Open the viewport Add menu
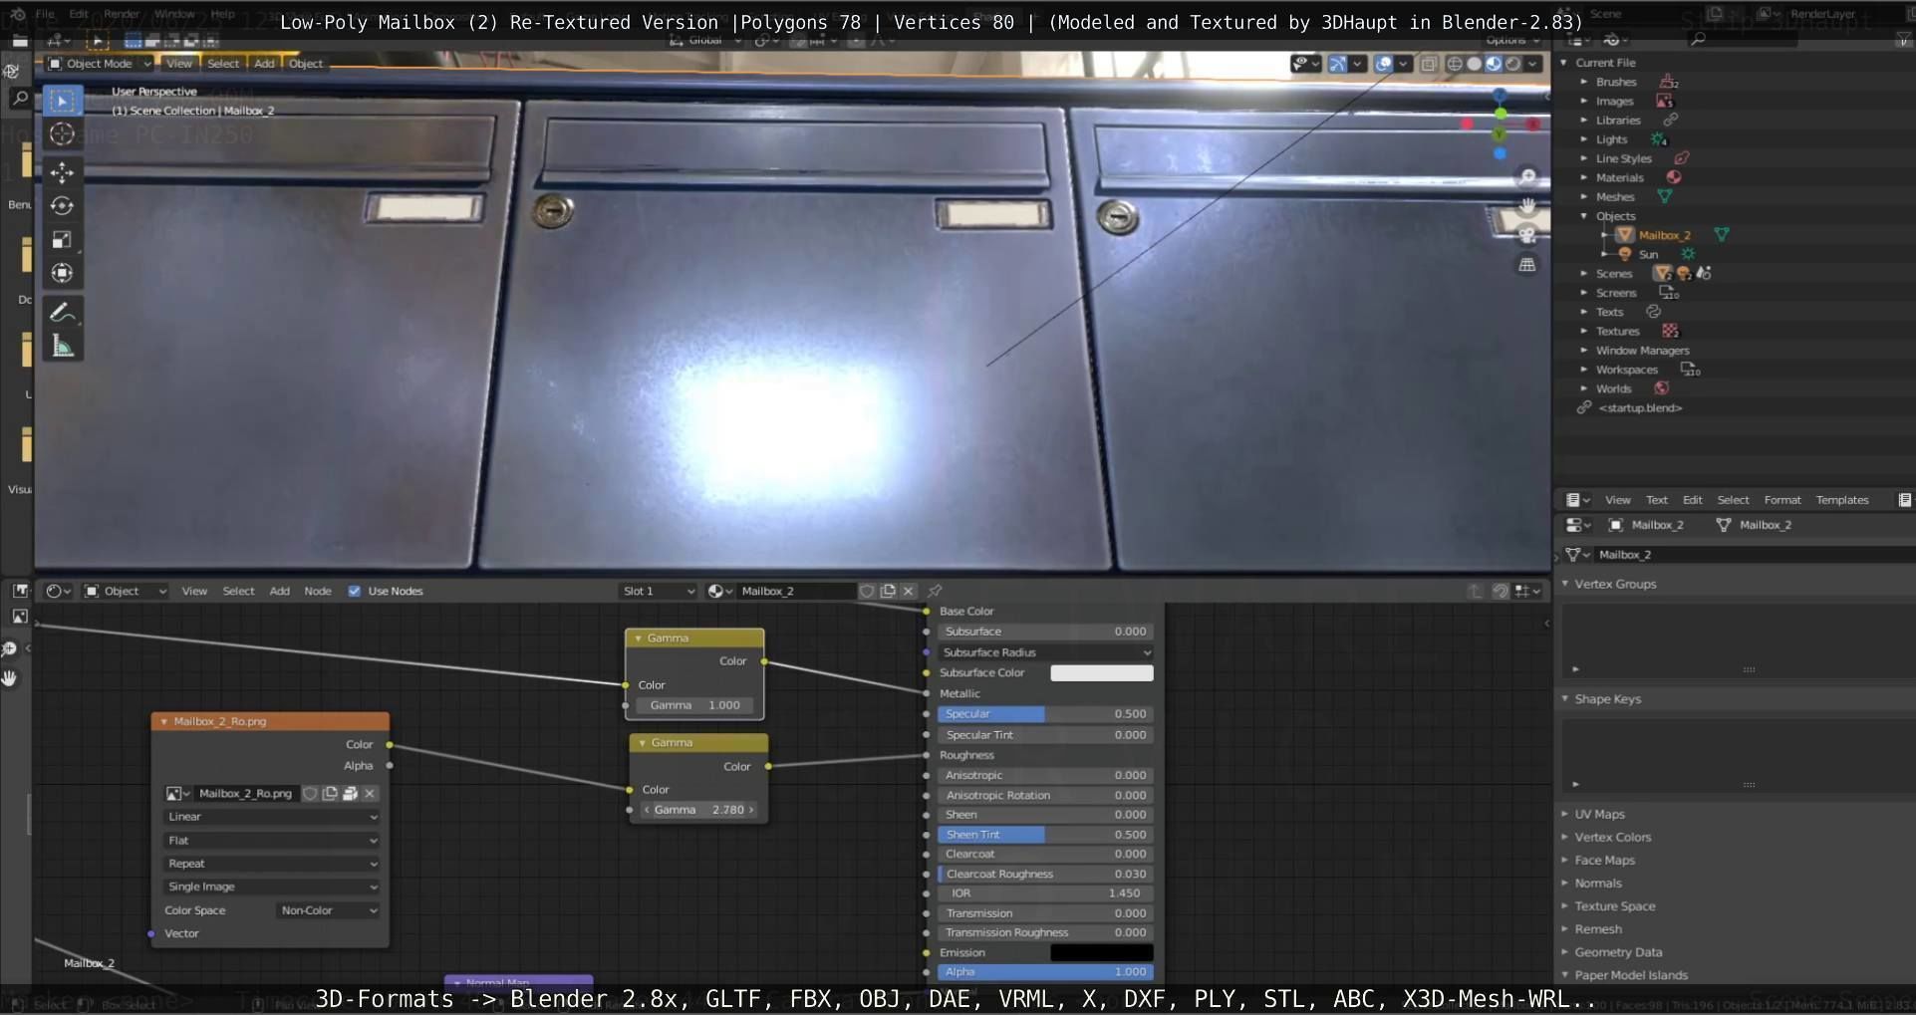The image size is (1916, 1015). (x=264, y=64)
